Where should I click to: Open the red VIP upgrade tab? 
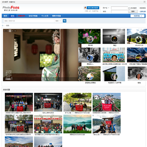[22, 16]
